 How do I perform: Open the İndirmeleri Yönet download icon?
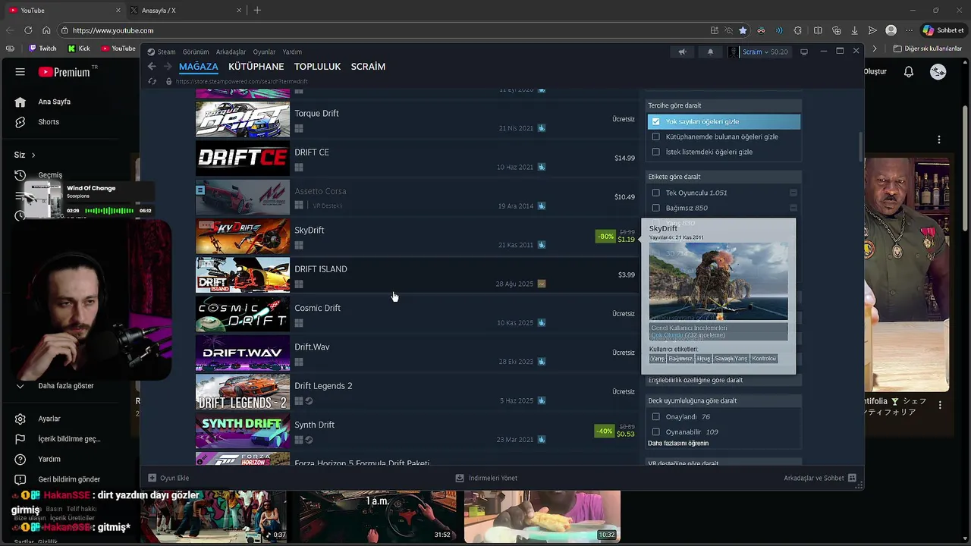click(459, 478)
